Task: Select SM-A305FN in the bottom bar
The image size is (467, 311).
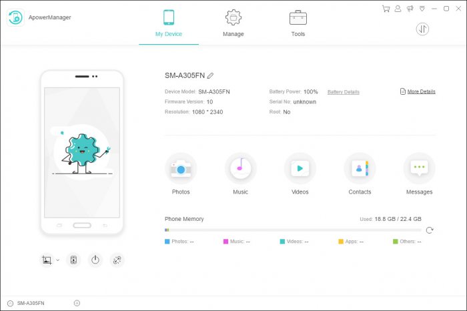Action: tap(31, 303)
